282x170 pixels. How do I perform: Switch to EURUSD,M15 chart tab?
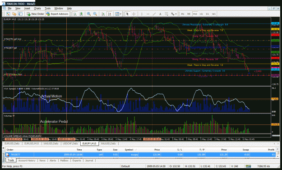(32, 143)
